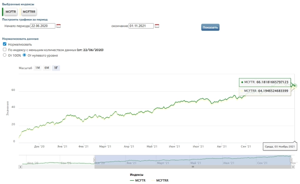Screen dimensions: 300x184
Task: Click the MCFTRR selected index button
Action: [x=29, y=11]
